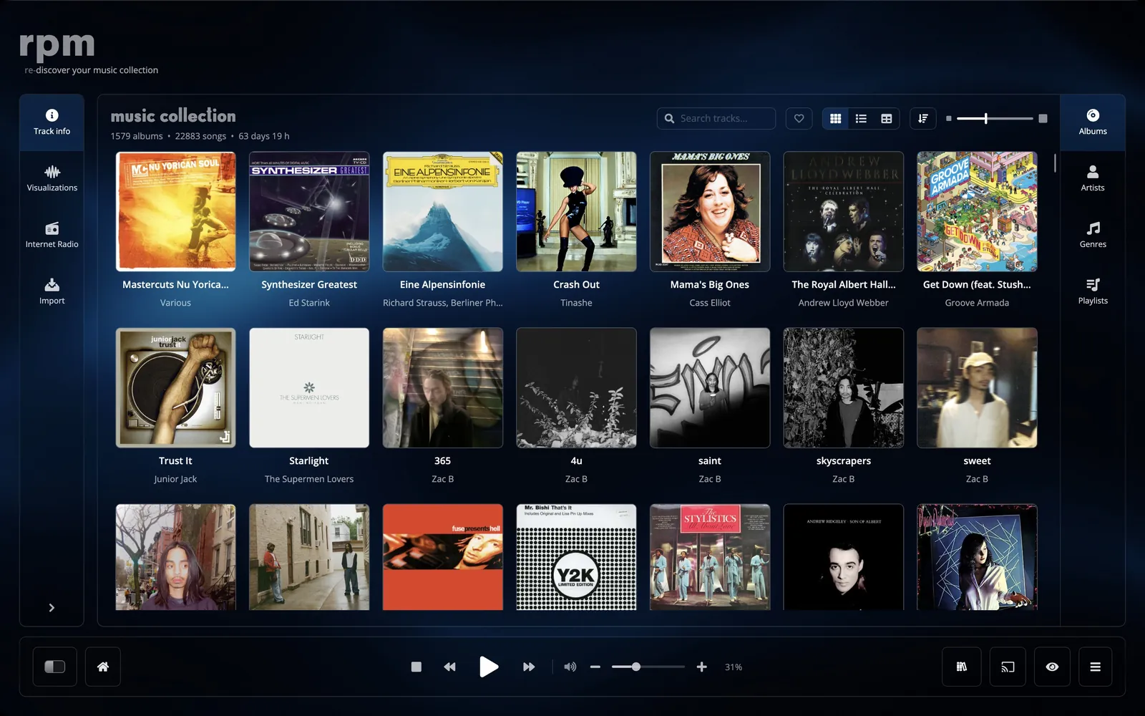Screen dimensions: 1145x716
Task: Select the table view layout
Action: (x=887, y=119)
